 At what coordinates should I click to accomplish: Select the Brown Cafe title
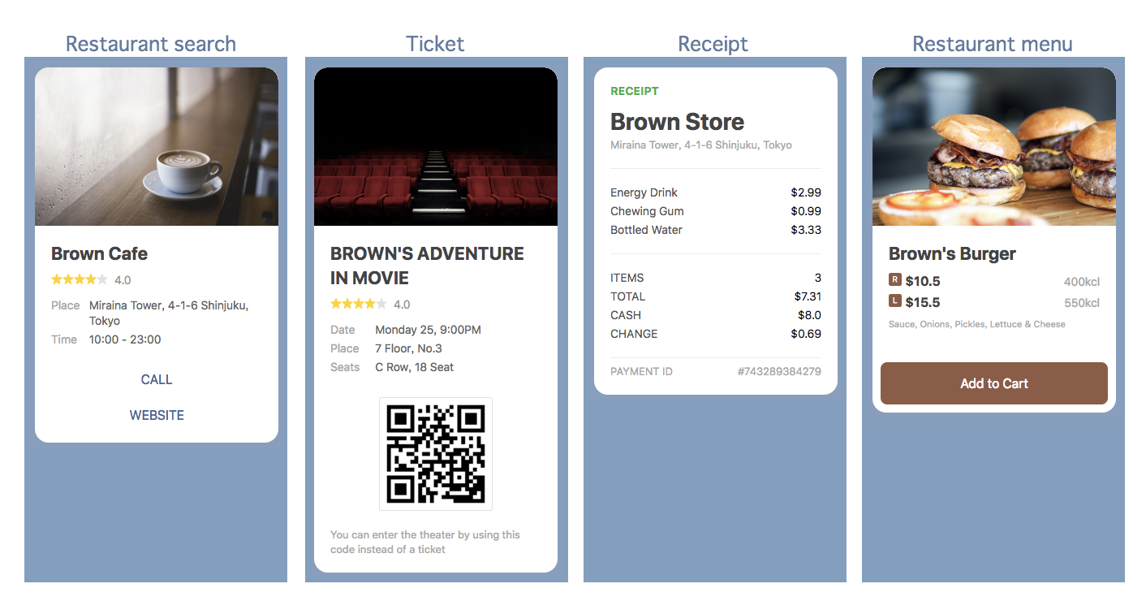point(99,253)
